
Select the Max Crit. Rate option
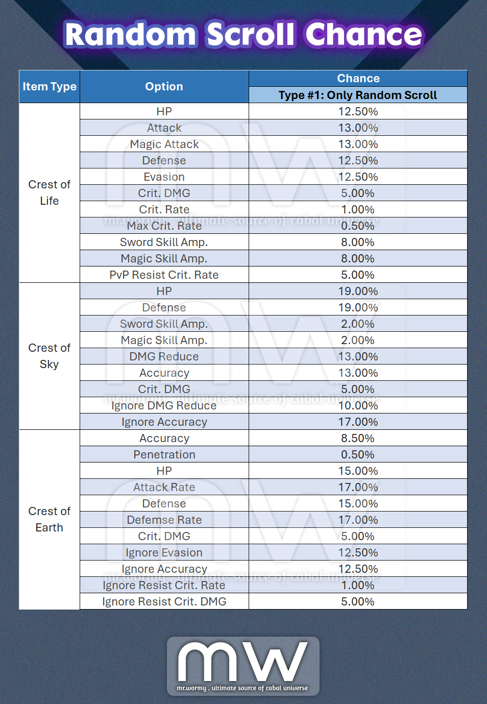164,226
